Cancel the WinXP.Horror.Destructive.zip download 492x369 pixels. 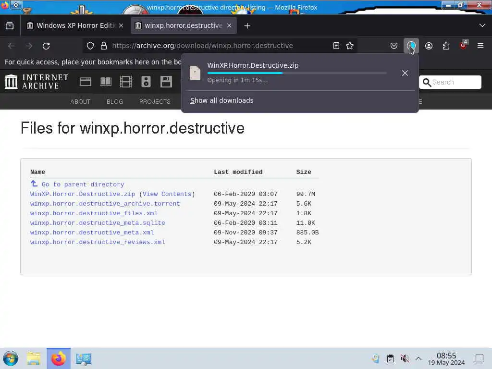tap(405, 73)
